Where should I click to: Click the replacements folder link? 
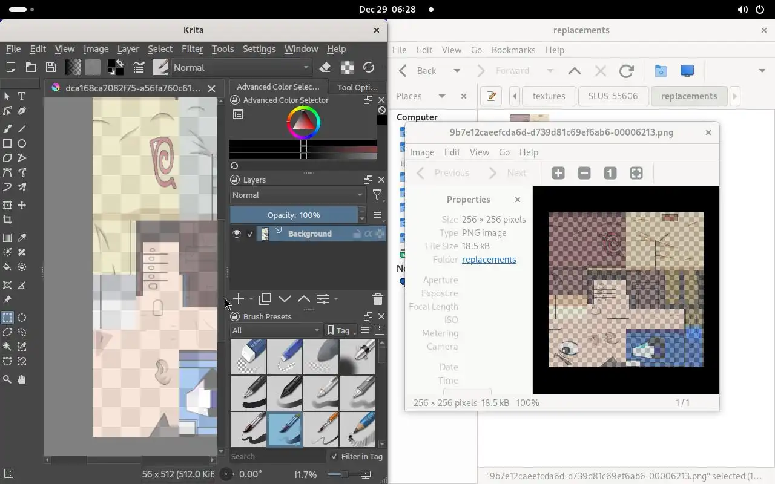(x=489, y=260)
